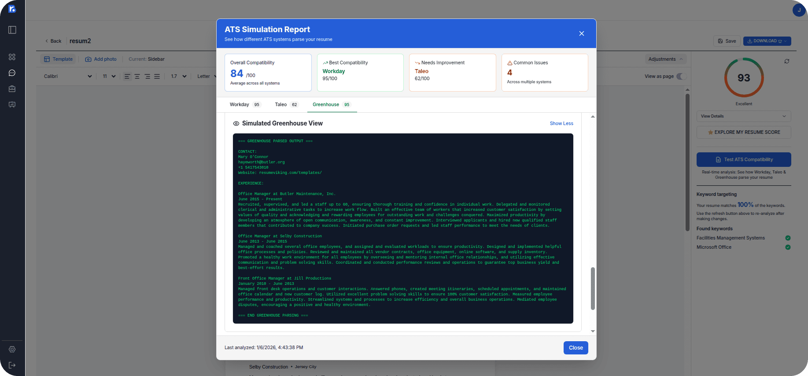Click the Greenhouse parsed output text area
Image resolution: width=808 pixels, height=376 pixels.
[403, 229]
